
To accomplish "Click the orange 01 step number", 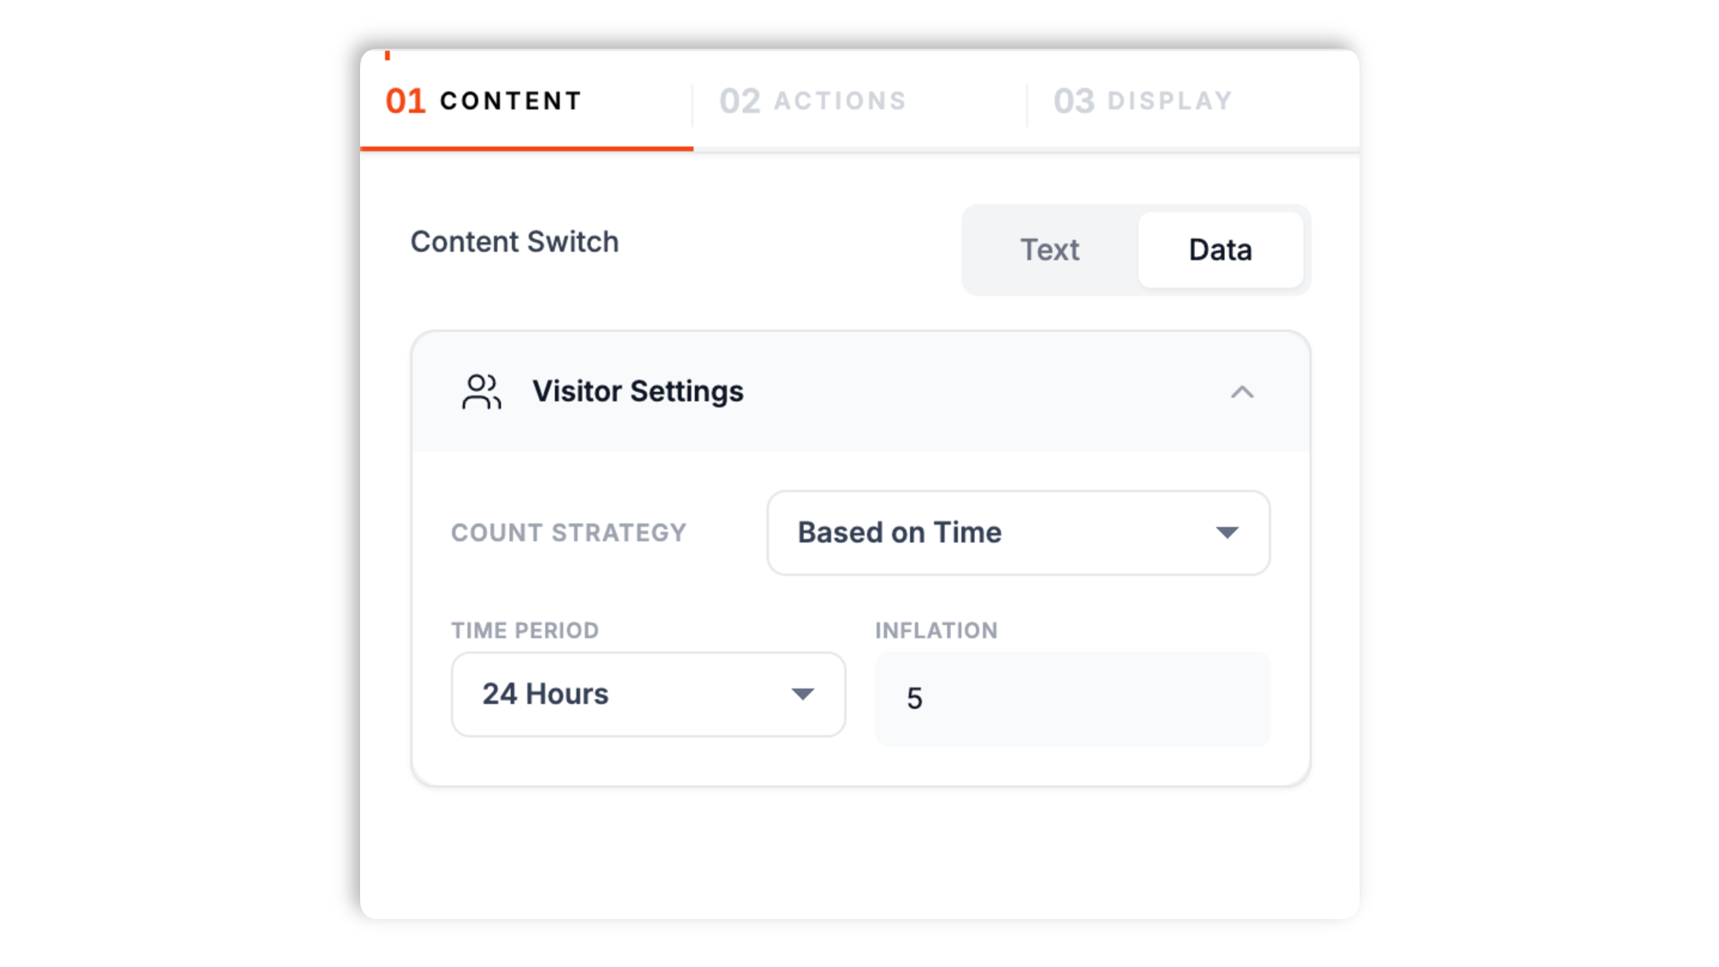I will tap(405, 101).
